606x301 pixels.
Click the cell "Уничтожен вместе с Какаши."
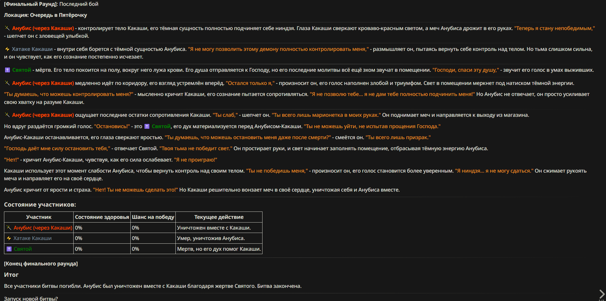point(219,228)
